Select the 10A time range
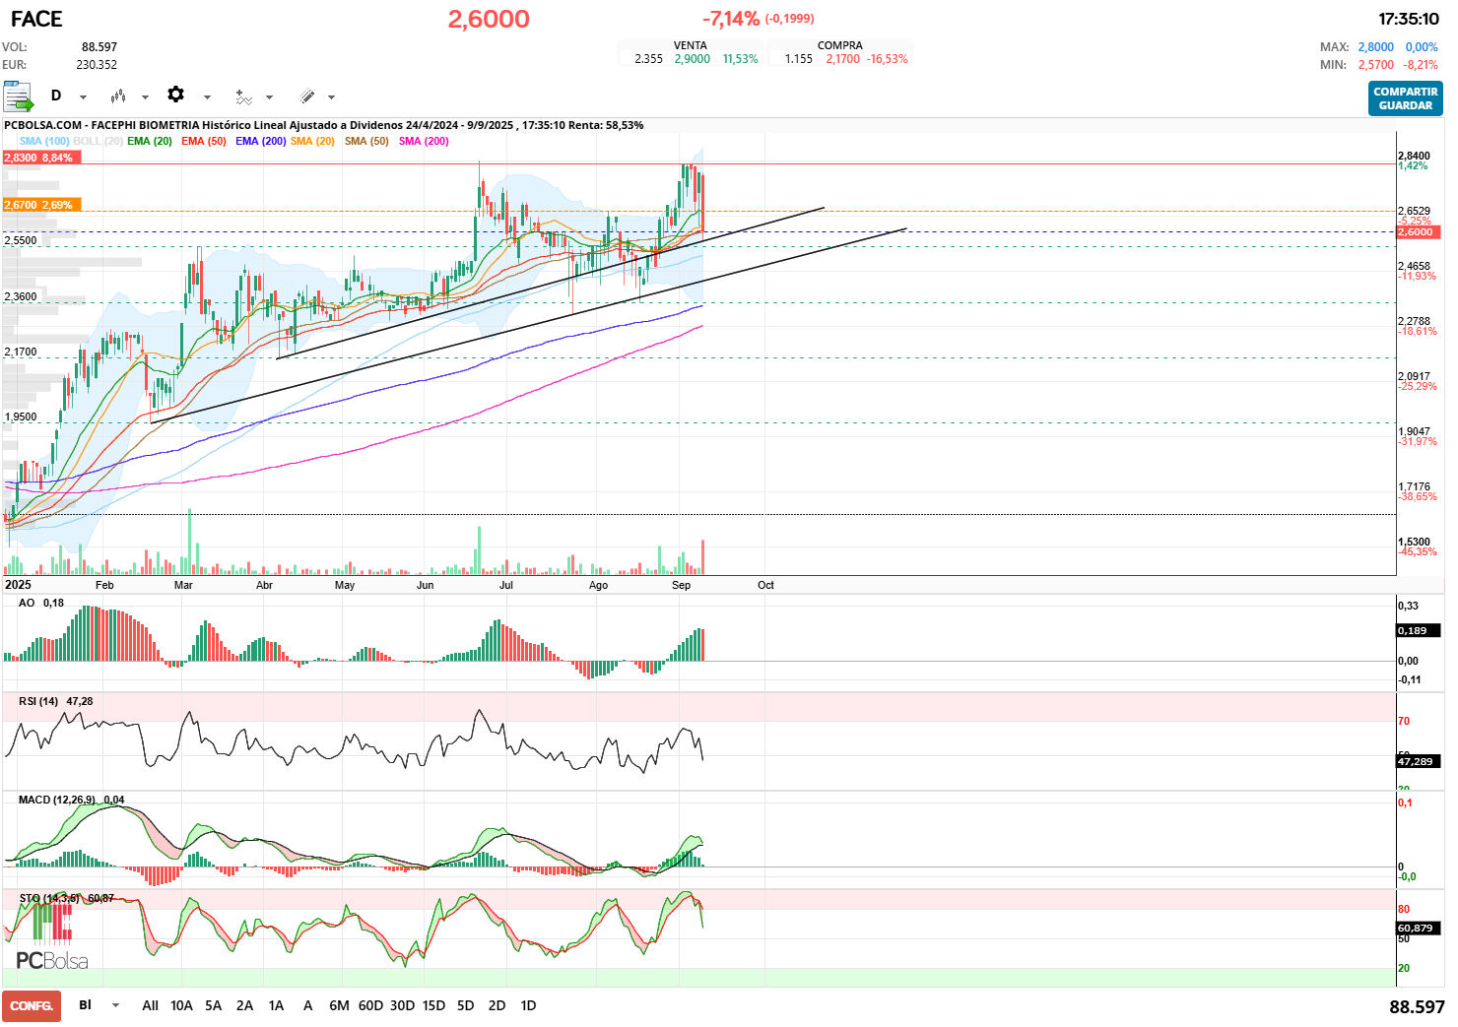1458x1027 pixels. coord(181,1005)
